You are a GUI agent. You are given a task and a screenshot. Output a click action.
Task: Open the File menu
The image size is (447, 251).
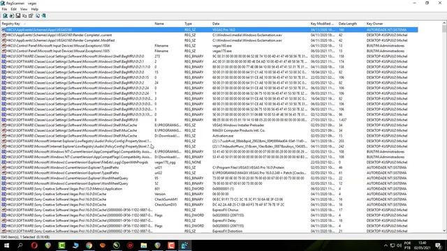click(4, 9)
